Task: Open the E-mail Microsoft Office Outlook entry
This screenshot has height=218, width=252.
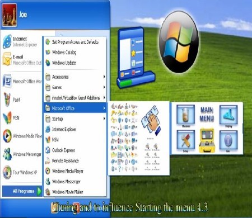Action: click(x=22, y=60)
